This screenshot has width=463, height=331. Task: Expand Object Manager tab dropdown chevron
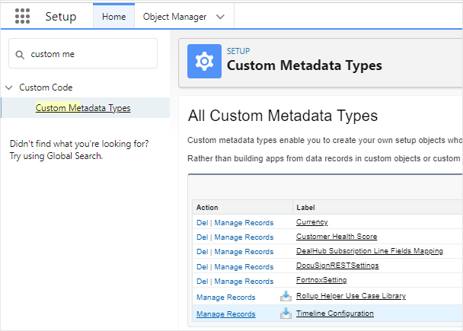221,17
